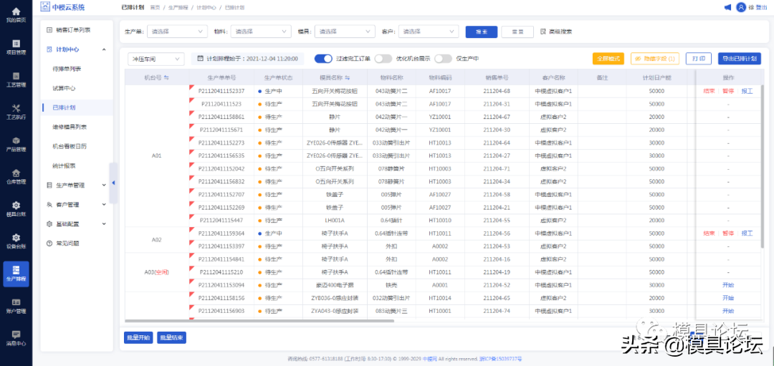
Task: Enable 仅生产中 switch
Action: tap(444, 59)
